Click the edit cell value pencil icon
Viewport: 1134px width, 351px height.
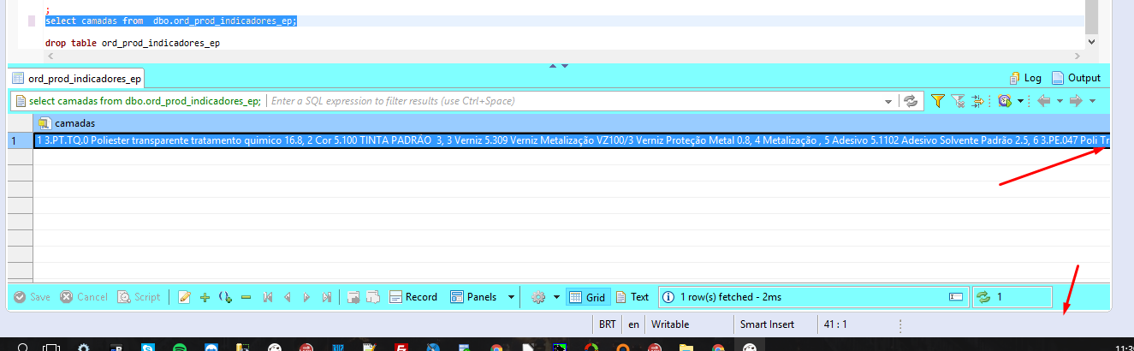click(184, 297)
